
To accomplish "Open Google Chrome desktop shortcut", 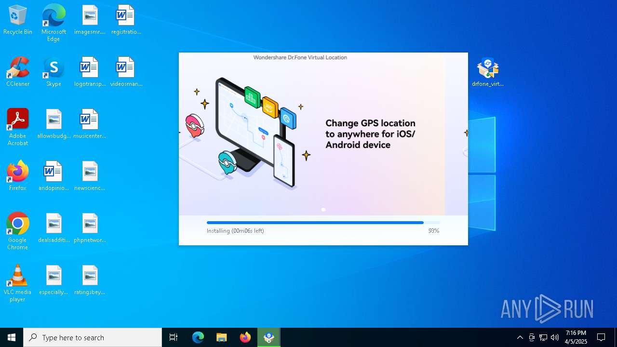I will click(18, 231).
